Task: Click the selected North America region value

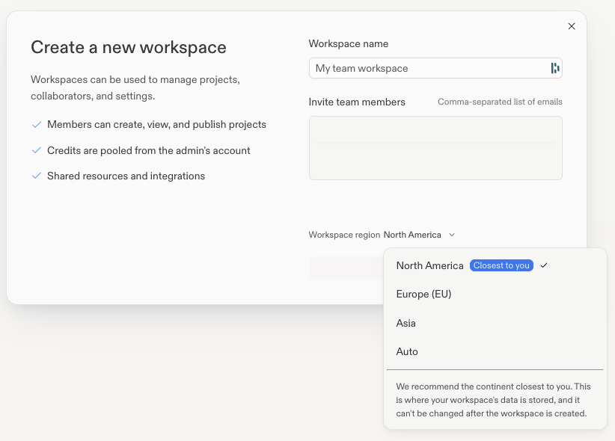Action: (412, 235)
